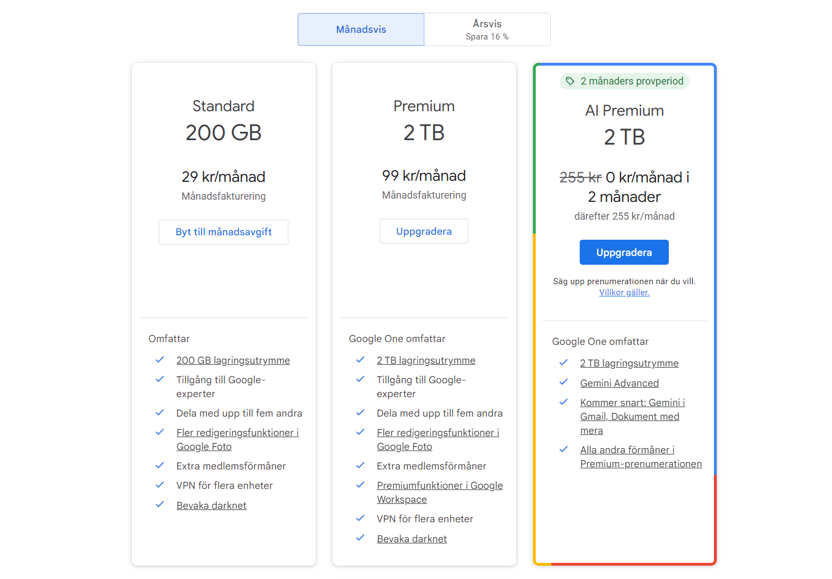Click blue Uppgradera button for AI Premium
832x579 pixels.
point(624,253)
